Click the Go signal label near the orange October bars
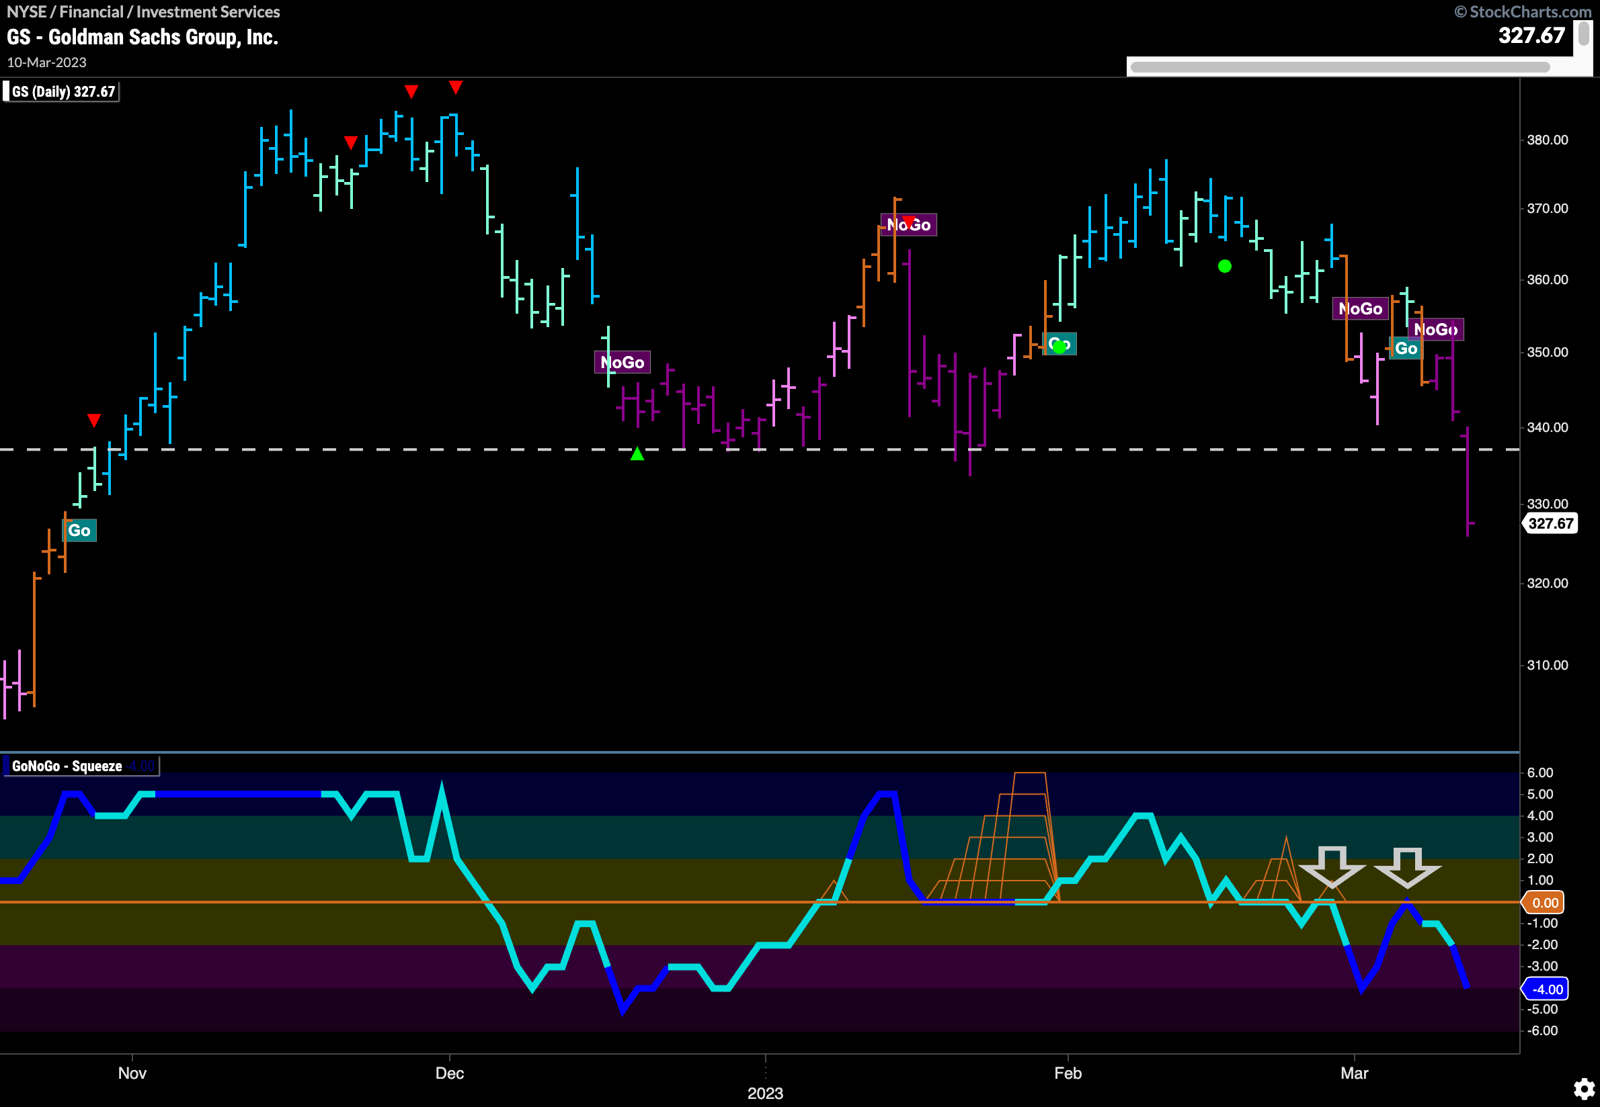This screenshot has width=1600, height=1107. (x=79, y=531)
